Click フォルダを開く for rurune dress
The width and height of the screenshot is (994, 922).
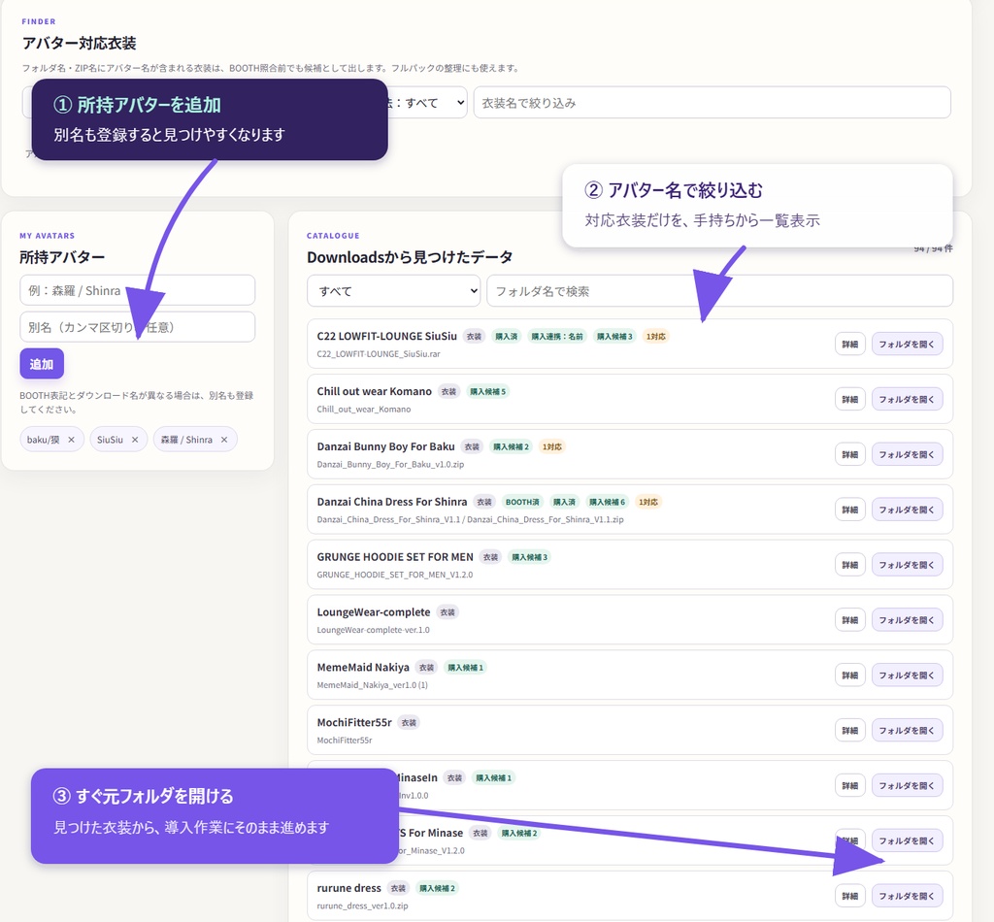pyautogui.click(x=908, y=896)
